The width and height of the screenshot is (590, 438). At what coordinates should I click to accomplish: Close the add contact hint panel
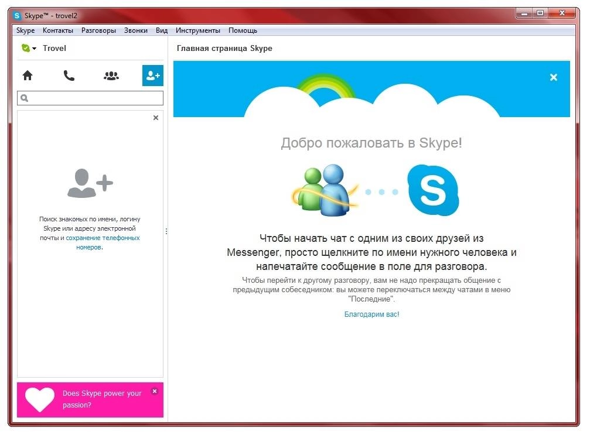(156, 118)
